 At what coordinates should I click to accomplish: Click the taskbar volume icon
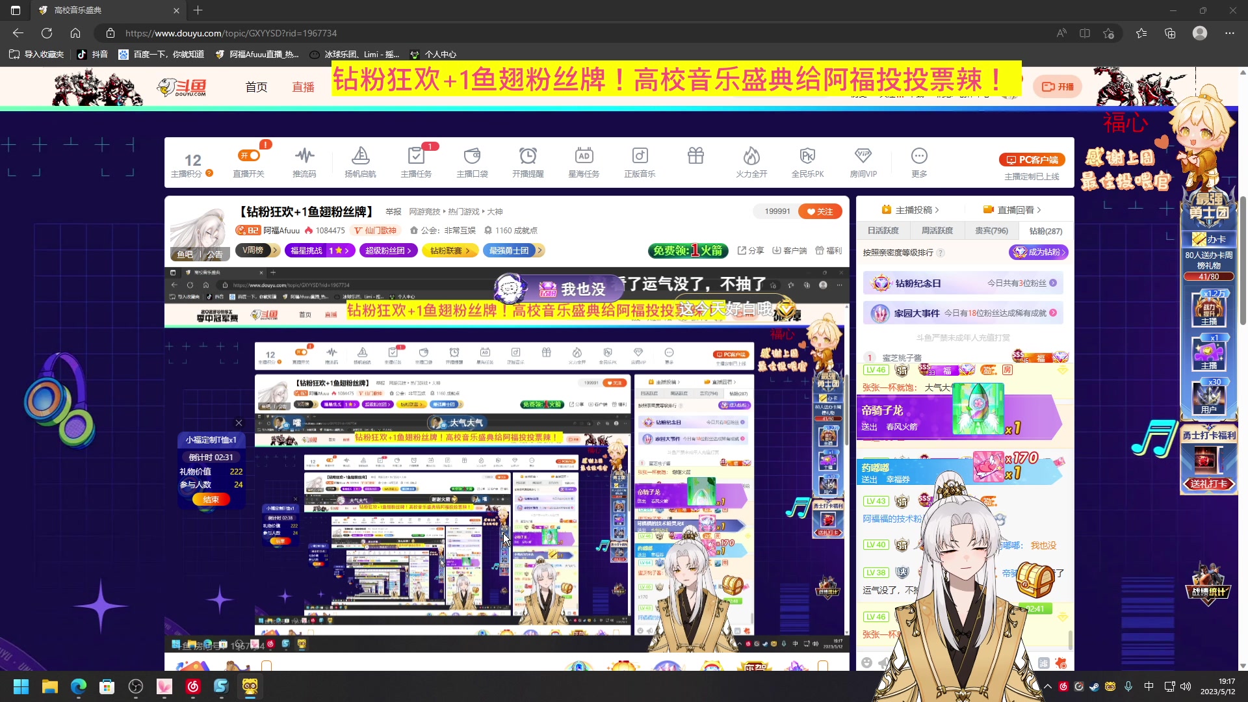1186,686
